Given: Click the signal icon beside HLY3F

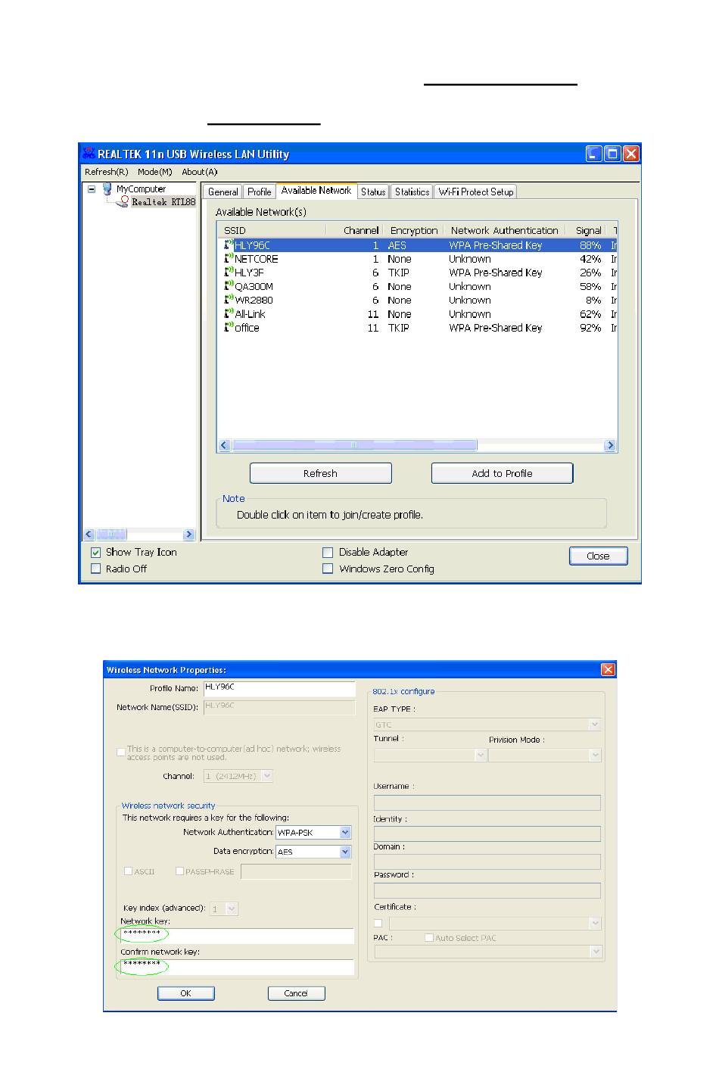Looking at the screenshot, I should (229, 272).
